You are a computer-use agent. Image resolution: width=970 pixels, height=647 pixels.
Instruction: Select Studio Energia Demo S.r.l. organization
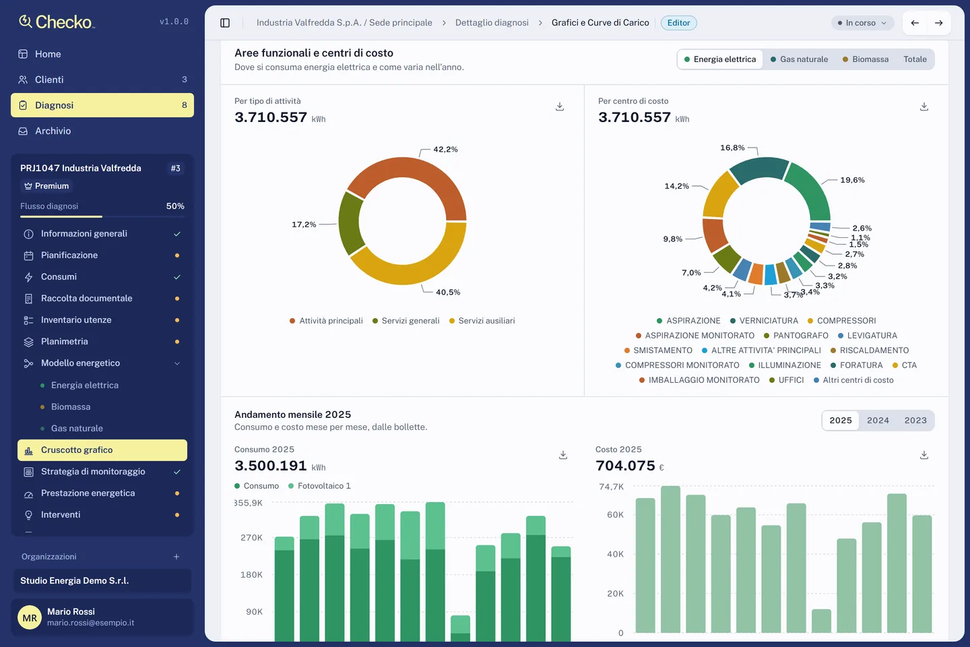point(102,581)
